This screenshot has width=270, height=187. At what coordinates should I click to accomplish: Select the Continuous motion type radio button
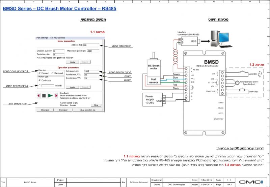point(39,80)
